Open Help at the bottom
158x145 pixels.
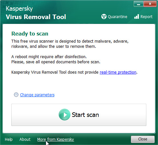(x=9, y=140)
